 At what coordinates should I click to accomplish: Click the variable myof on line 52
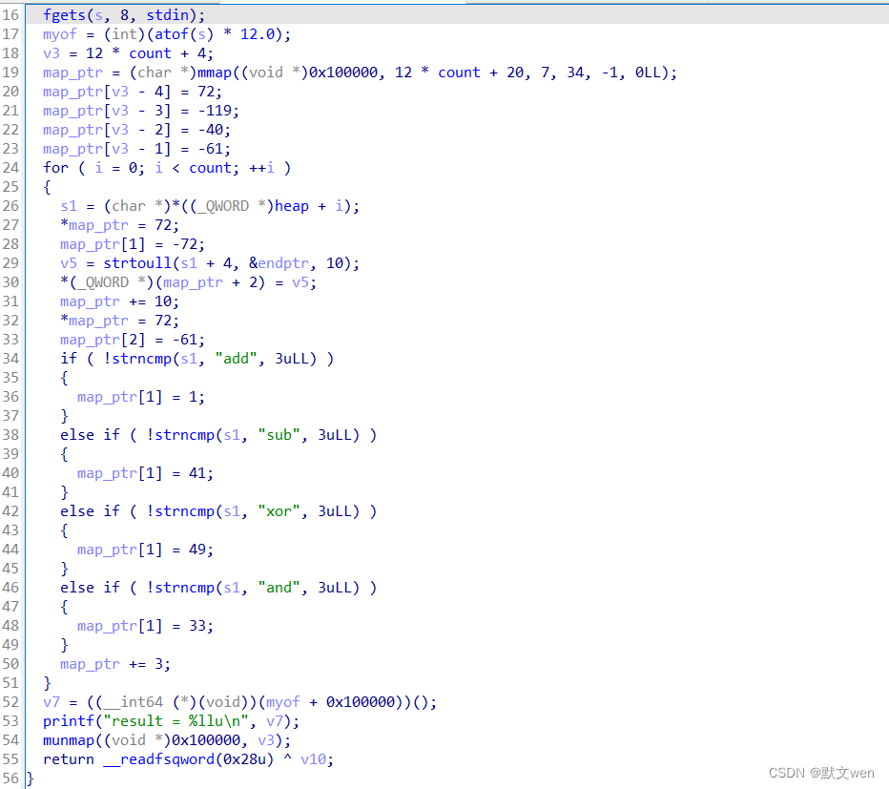[283, 701]
